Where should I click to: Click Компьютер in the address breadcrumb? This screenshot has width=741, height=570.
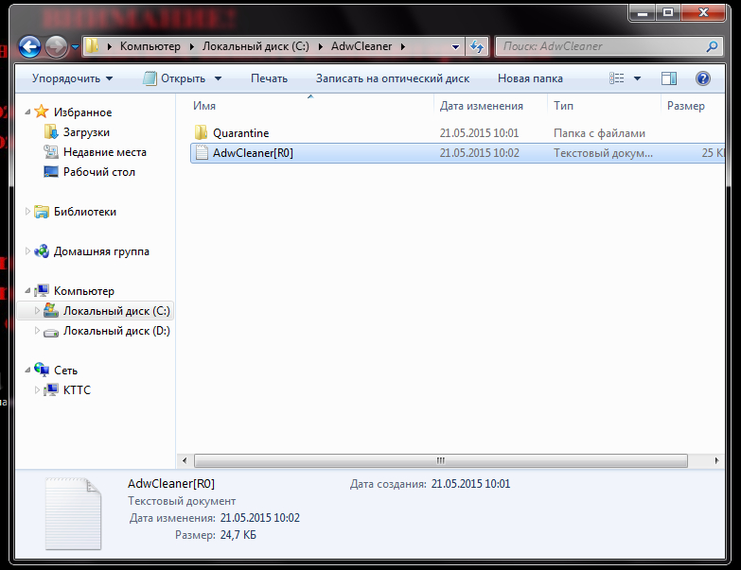[150, 46]
